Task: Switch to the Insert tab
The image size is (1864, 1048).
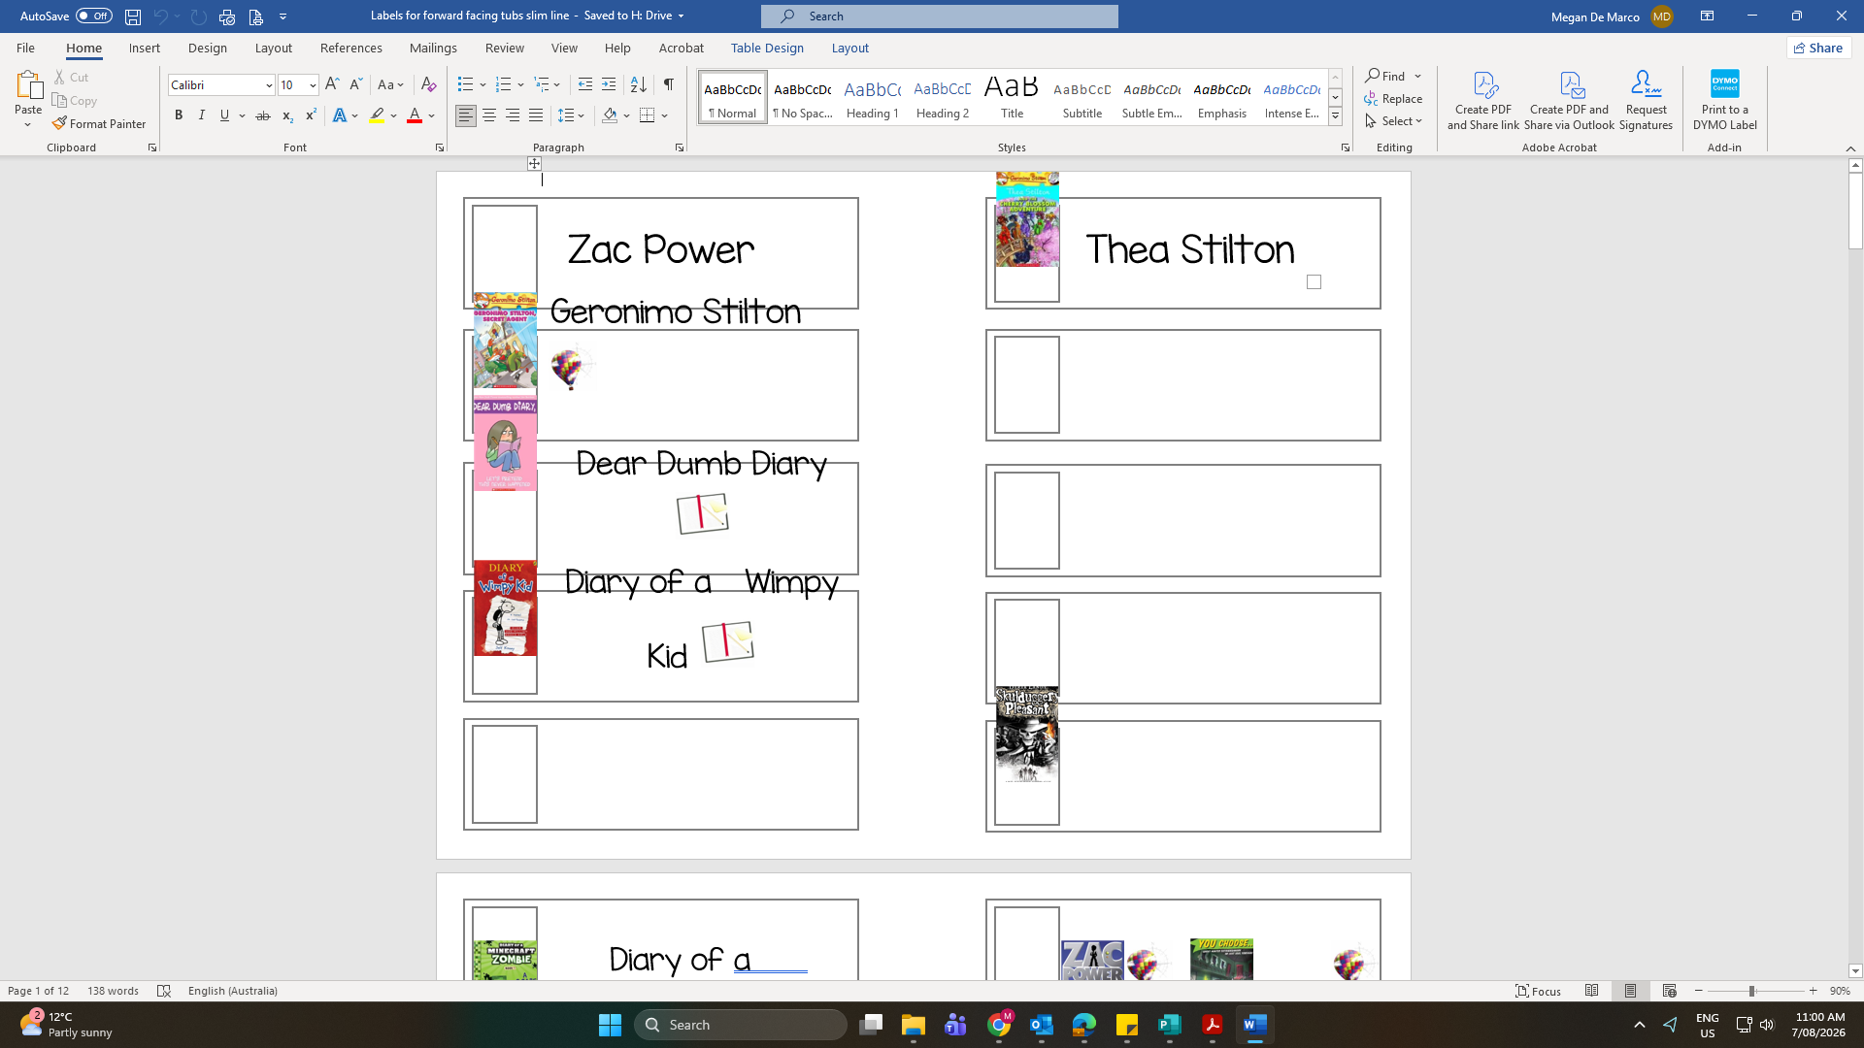Action: click(145, 48)
